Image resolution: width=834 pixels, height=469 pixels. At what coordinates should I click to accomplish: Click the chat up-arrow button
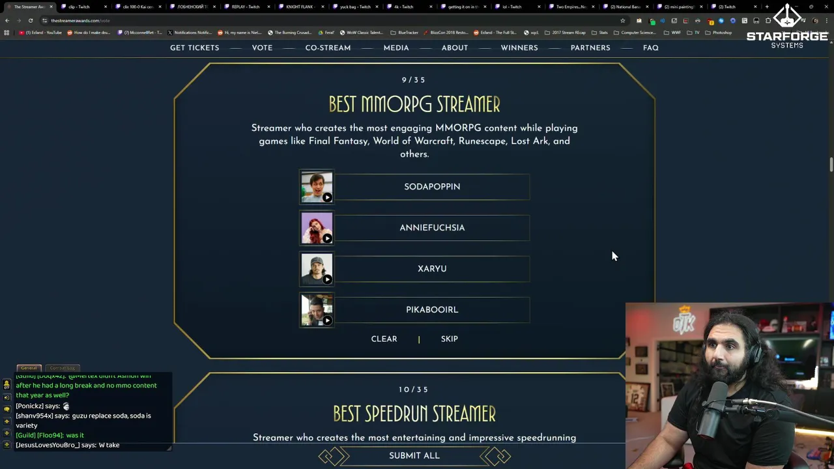click(7, 421)
